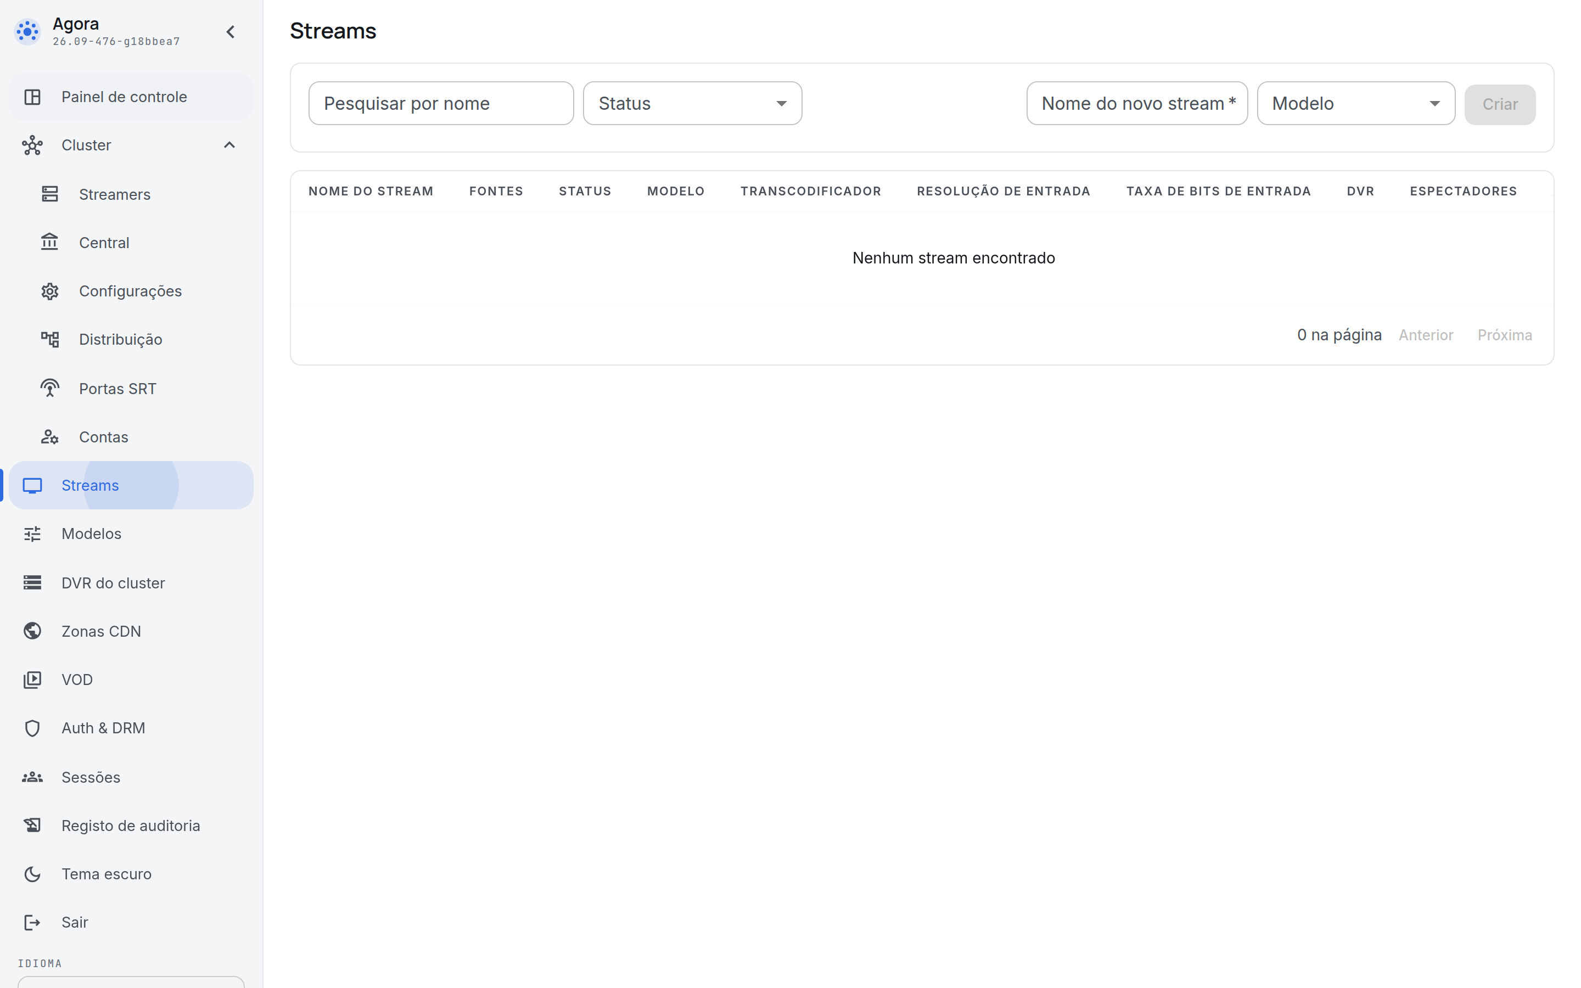The width and height of the screenshot is (1581, 988).
Task: Open Modelos menu item
Action: click(x=131, y=534)
